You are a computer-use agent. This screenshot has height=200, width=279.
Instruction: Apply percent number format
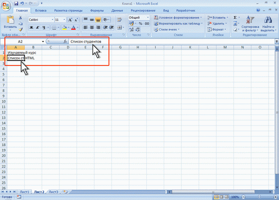click(140, 24)
